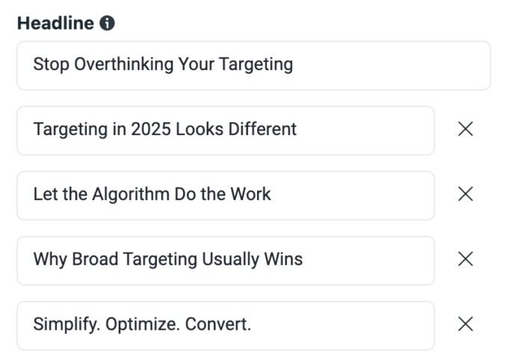Place cursor on the word 'Convert.' in last headline
523x362 pixels.
pos(218,325)
